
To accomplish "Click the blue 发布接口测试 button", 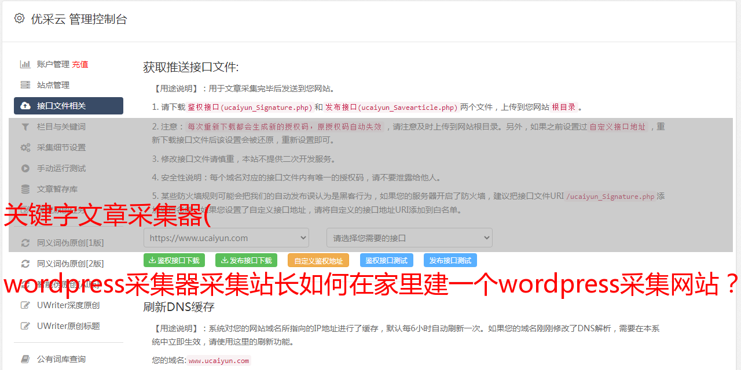I will [x=450, y=261].
